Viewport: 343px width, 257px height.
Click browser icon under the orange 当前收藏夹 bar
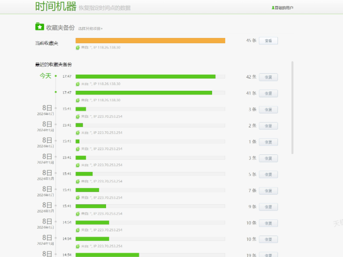click(x=78, y=48)
